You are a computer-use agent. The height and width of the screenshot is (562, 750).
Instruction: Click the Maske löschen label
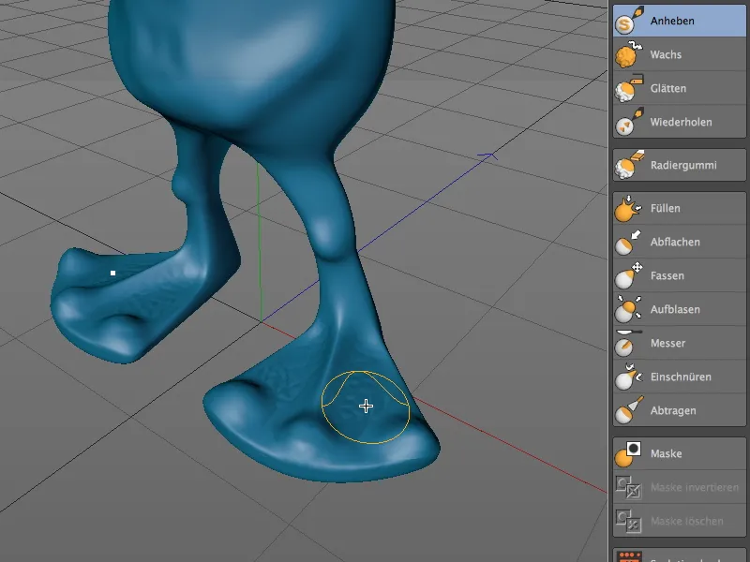tap(686, 522)
